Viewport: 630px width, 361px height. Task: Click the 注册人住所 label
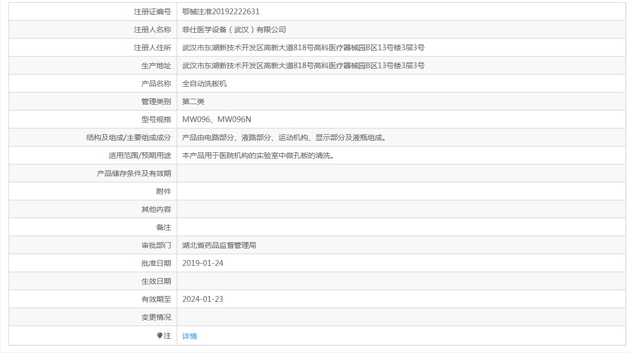152,48
